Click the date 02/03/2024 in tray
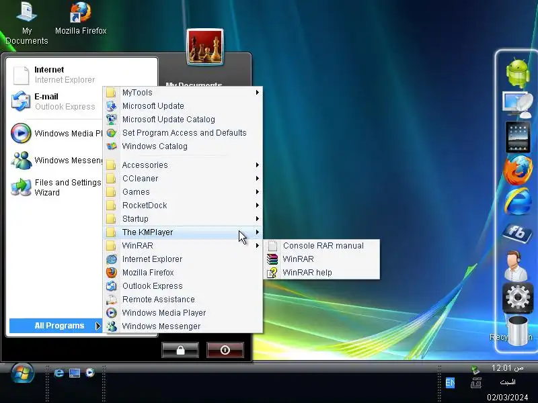 pos(508,398)
